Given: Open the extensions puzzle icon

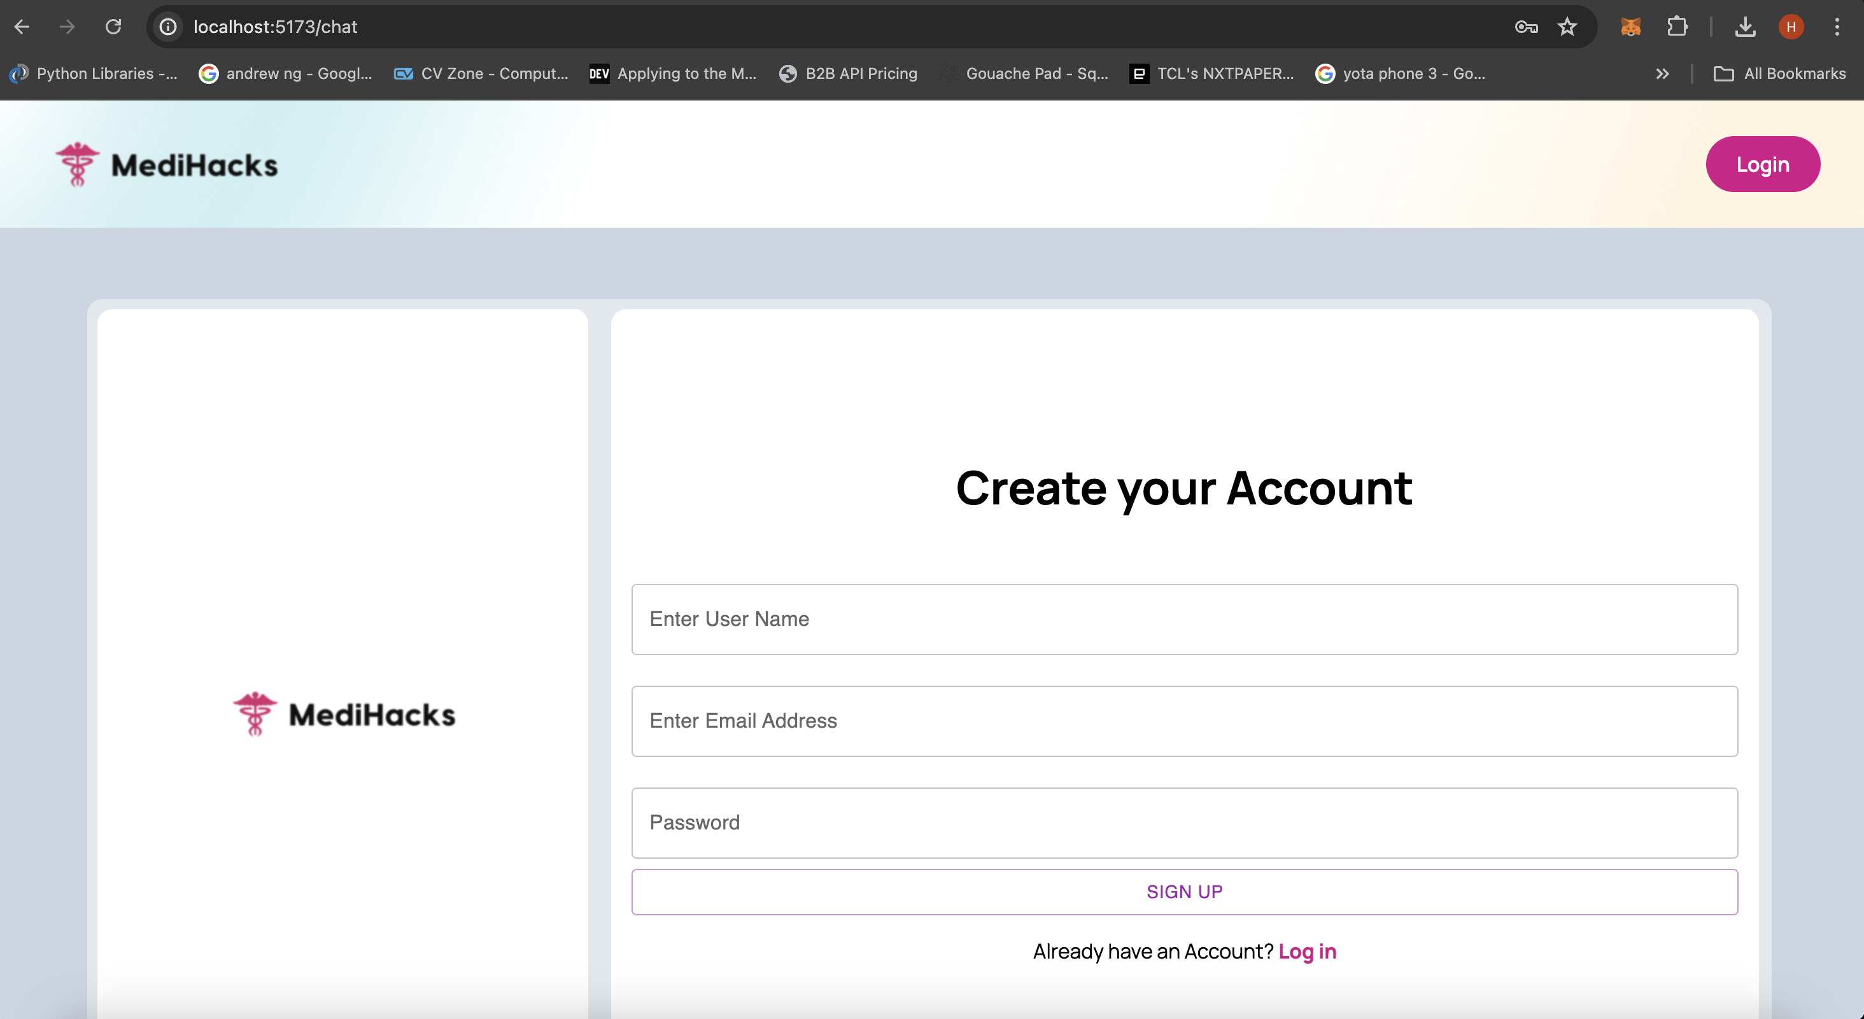Looking at the screenshot, I should (1677, 27).
